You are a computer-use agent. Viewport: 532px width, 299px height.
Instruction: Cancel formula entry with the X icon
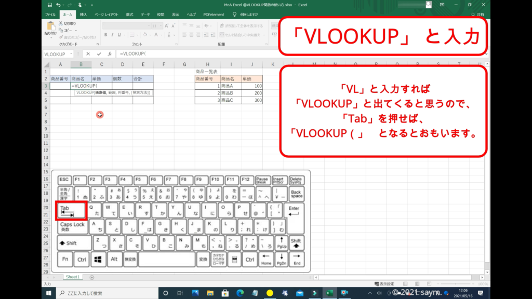point(88,53)
